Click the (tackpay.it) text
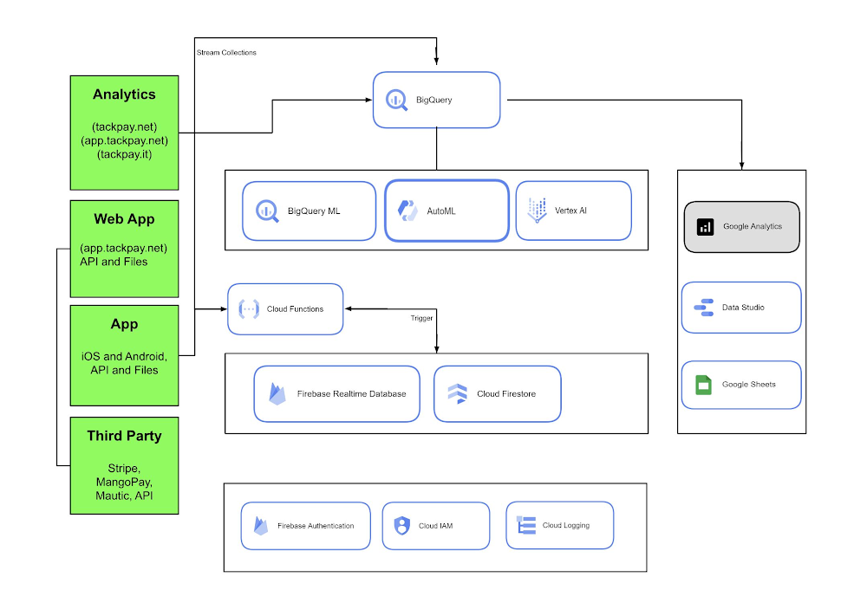The height and width of the screenshot is (603, 867). (x=124, y=154)
